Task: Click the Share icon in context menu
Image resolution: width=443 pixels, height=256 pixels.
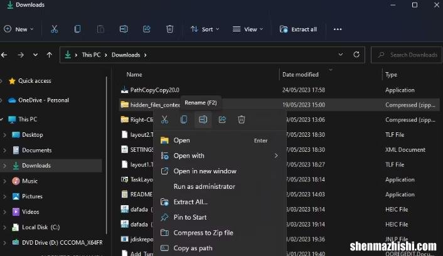Action: pyautogui.click(x=222, y=119)
